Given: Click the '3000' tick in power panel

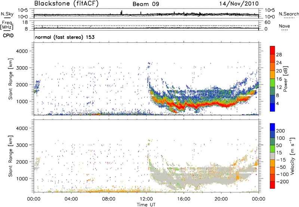Looking at the screenshot, I should click(22, 68).
